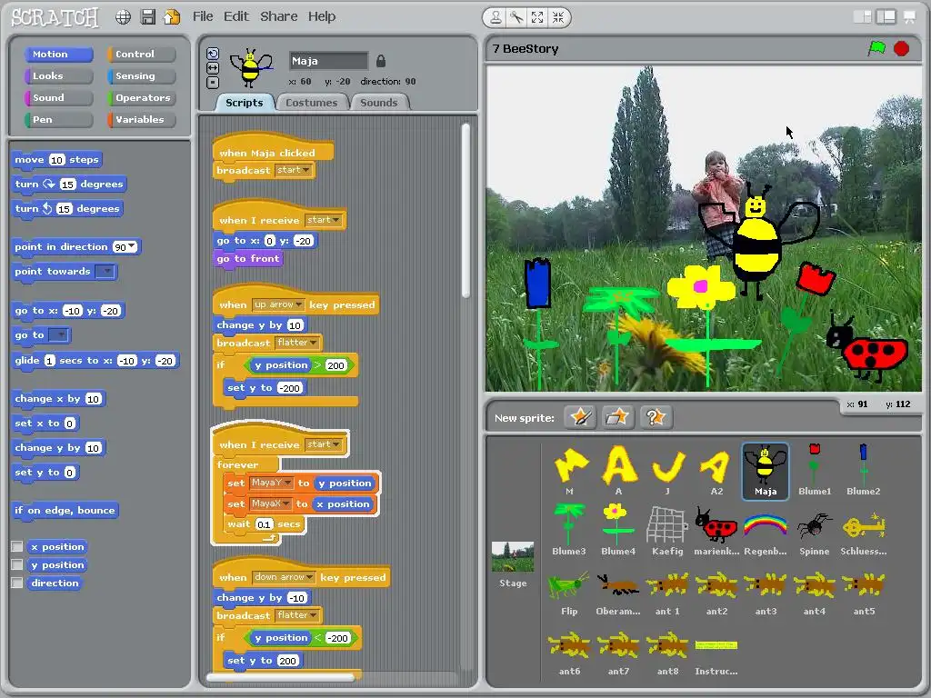
Task: Select the Variables block category
Action: click(x=141, y=119)
